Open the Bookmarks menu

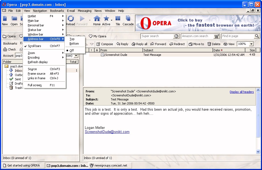coord(57,11)
